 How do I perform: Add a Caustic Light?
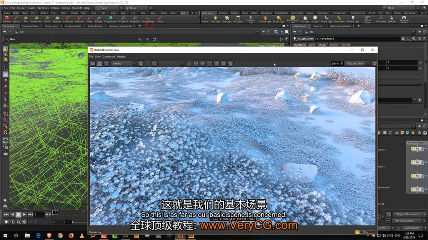tap(326, 19)
